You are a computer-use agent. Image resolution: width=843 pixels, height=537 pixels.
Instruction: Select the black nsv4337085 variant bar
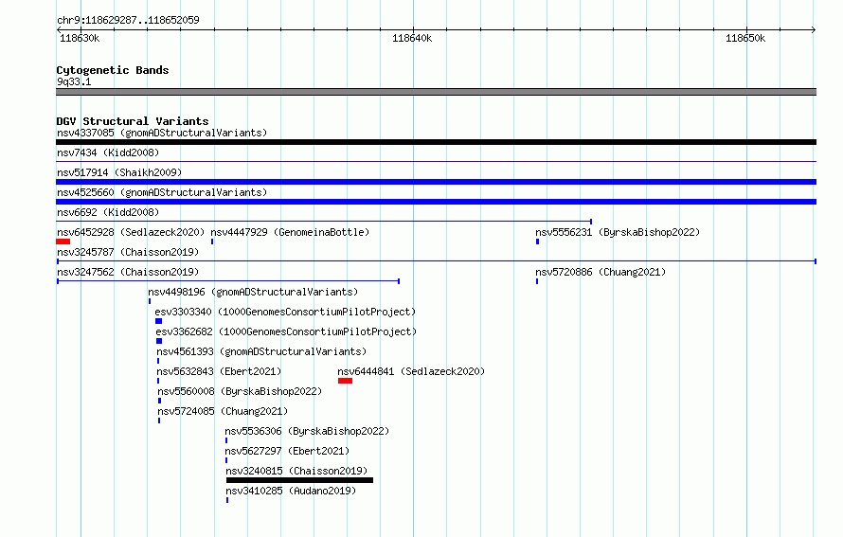436,142
